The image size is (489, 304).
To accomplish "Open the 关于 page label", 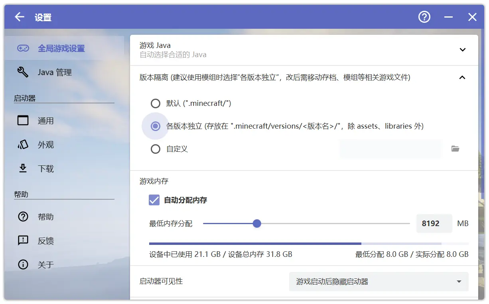I will [46, 264].
